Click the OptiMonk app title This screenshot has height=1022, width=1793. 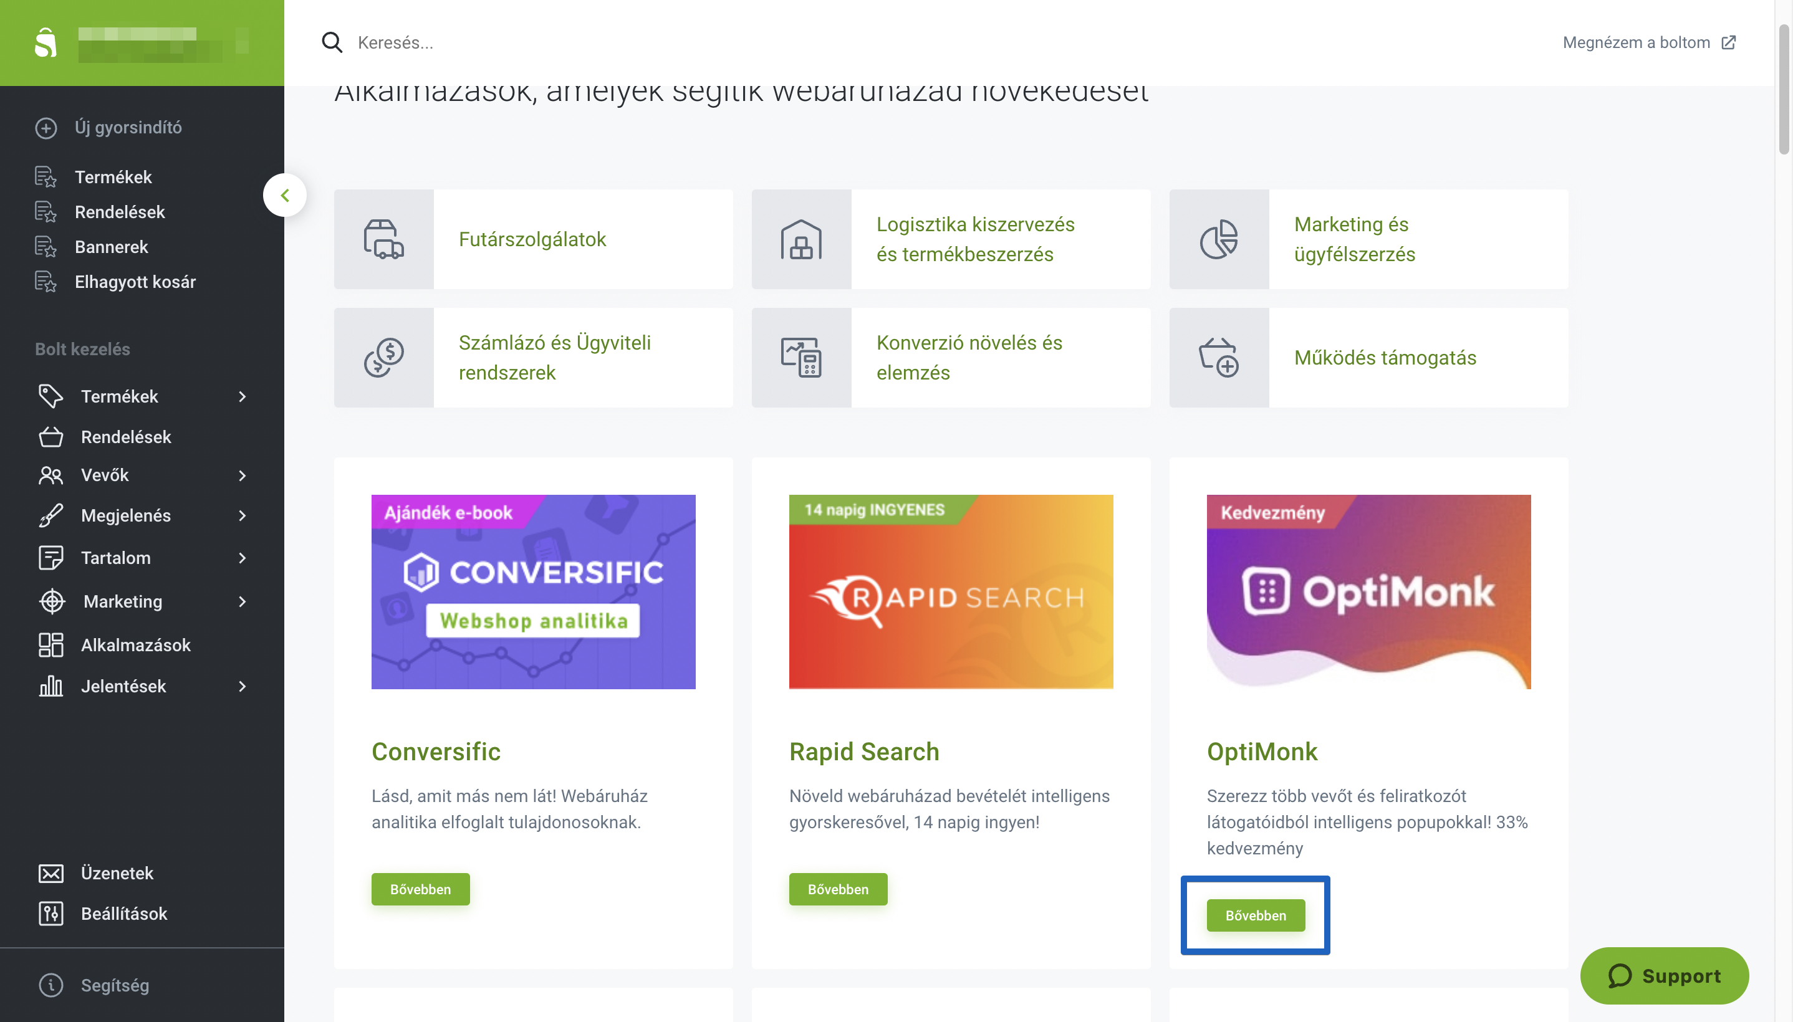coord(1262,752)
